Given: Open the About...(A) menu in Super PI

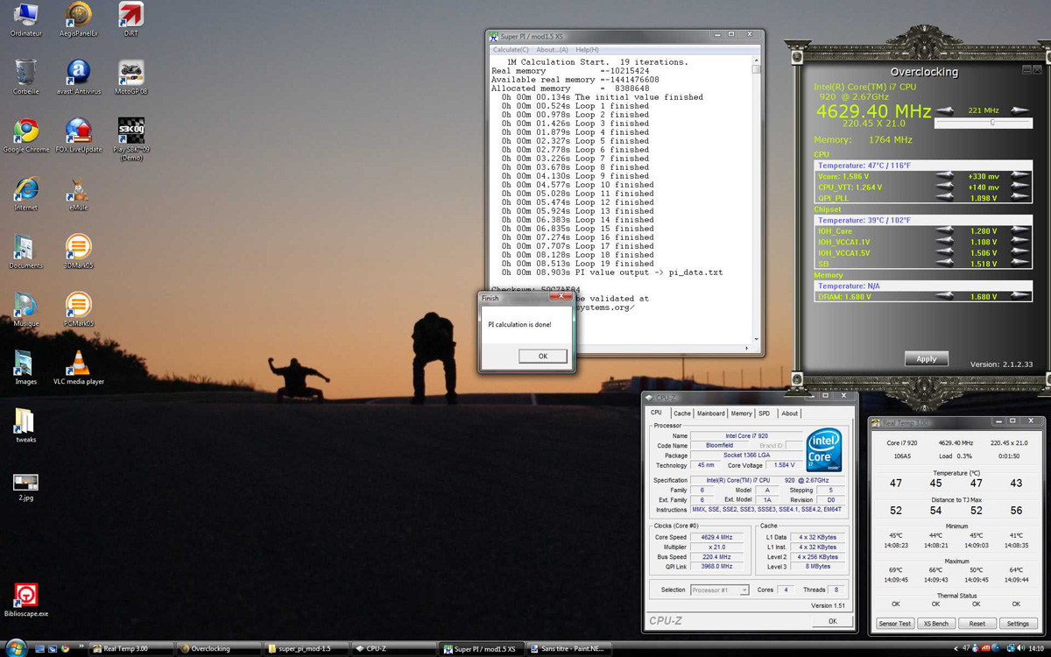Looking at the screenshot, I should (552, 50).
